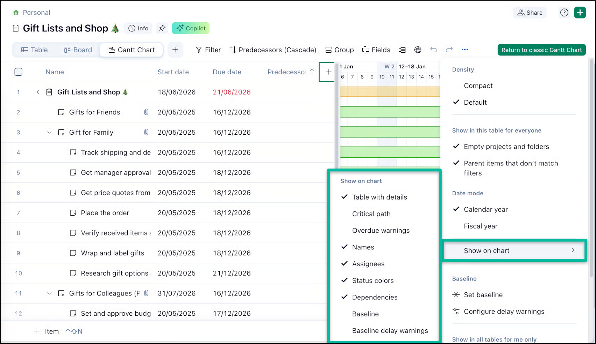Add a column with the plus button
The width and height of the screenshot is (596, 344).
pos(328,72)
